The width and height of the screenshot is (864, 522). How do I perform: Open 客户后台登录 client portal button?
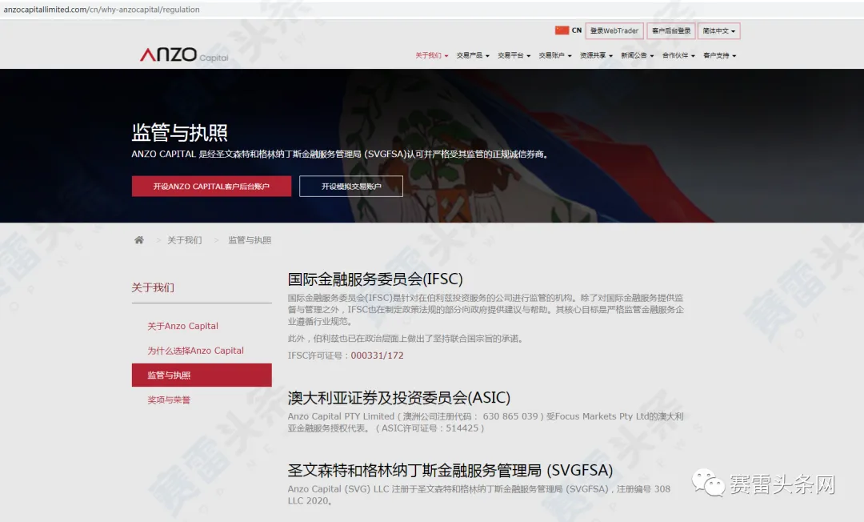click(x=671, y=31)
